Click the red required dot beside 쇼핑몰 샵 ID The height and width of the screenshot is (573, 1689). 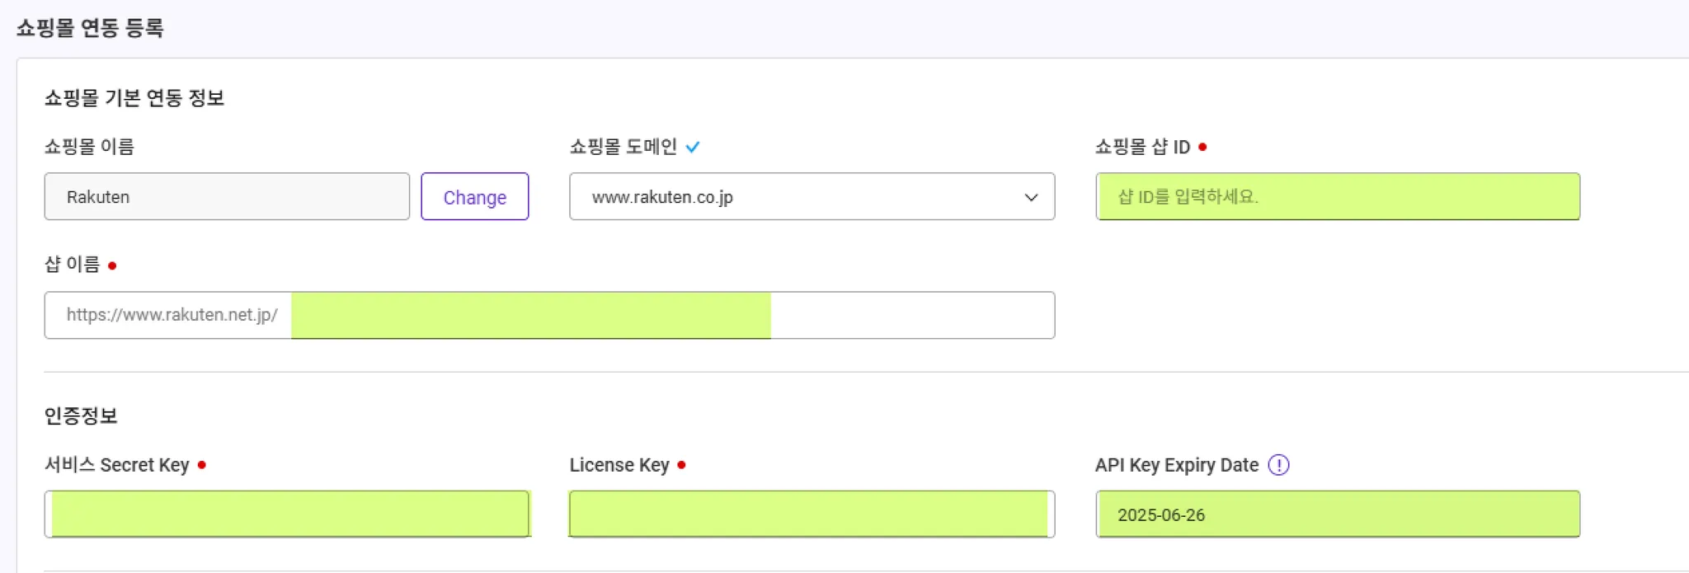tap(1202, 147)
